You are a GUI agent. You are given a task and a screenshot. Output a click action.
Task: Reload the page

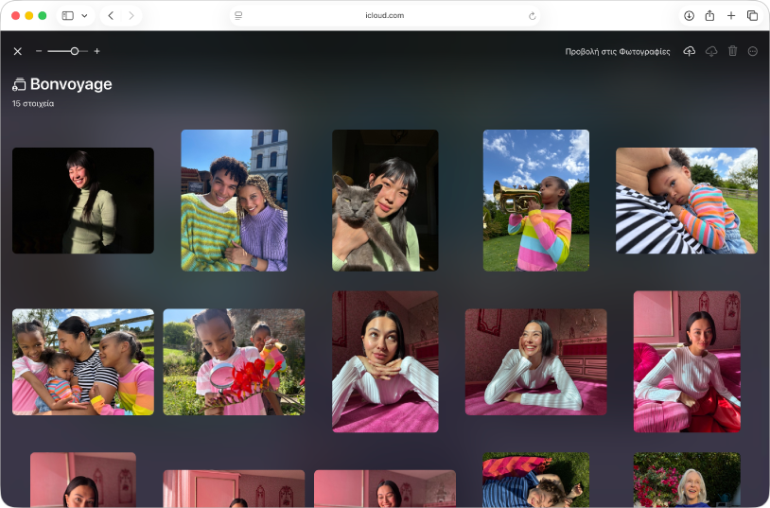point(533,16)
